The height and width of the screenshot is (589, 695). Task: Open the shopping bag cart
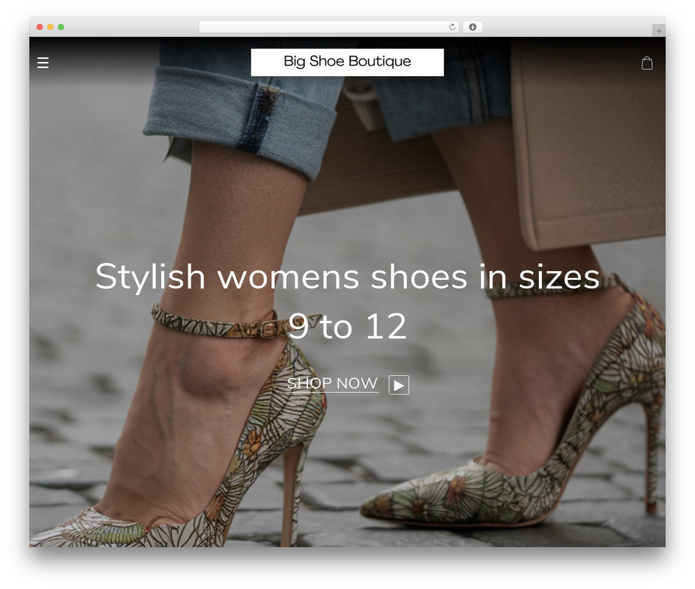pos(647,63)
